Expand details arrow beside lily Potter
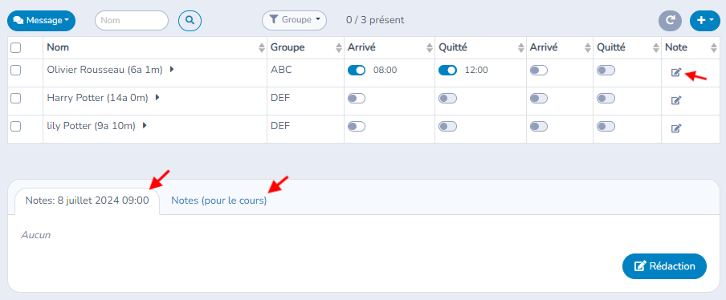 click(x=145, y=125)
